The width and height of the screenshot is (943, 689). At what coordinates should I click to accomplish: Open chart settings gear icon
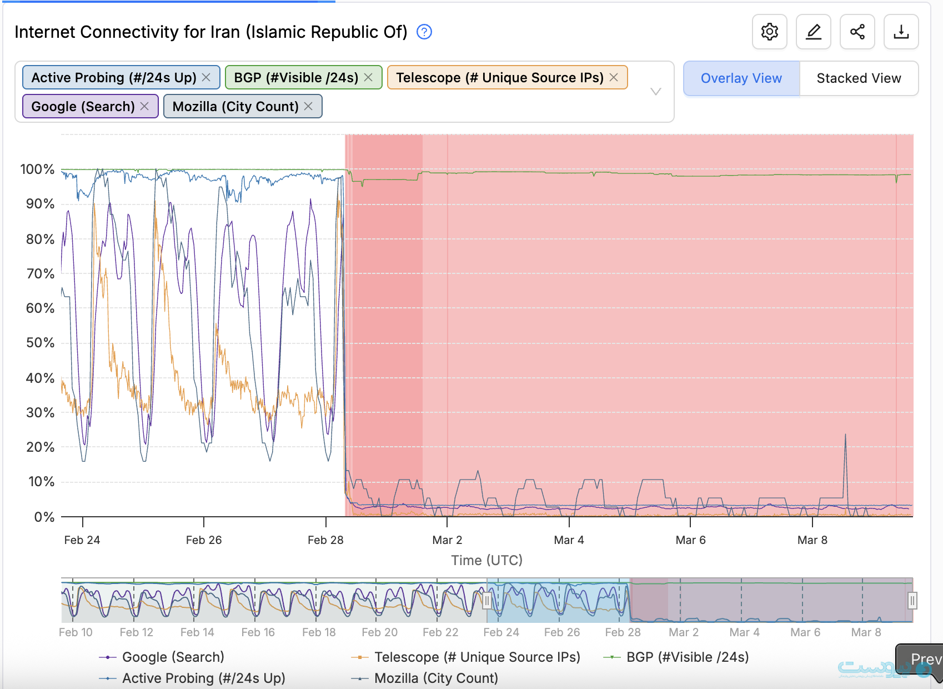(x=769, y=32)
